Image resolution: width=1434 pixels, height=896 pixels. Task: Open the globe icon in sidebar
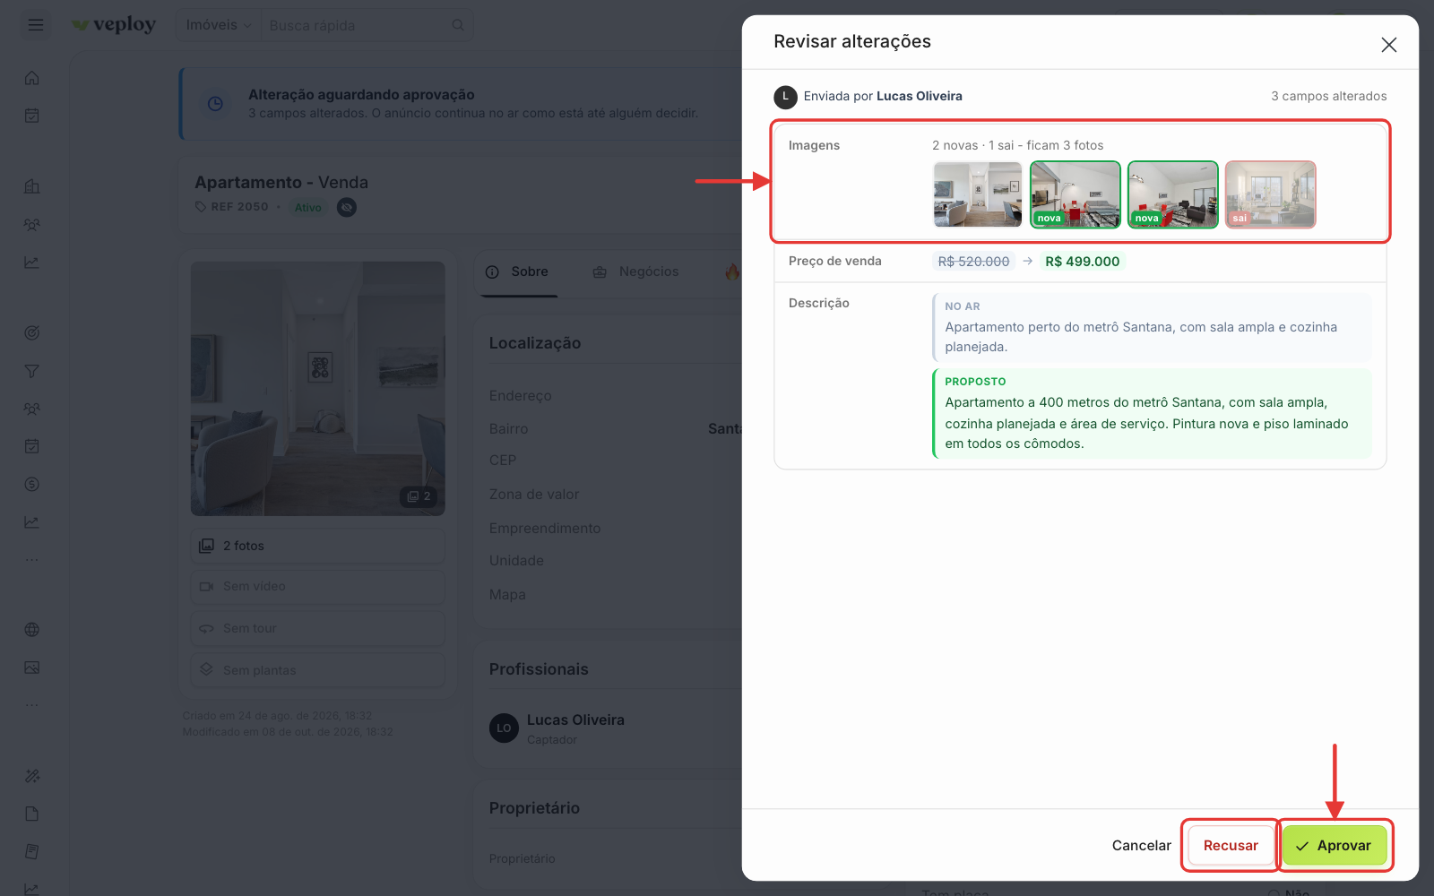[32, 630]
